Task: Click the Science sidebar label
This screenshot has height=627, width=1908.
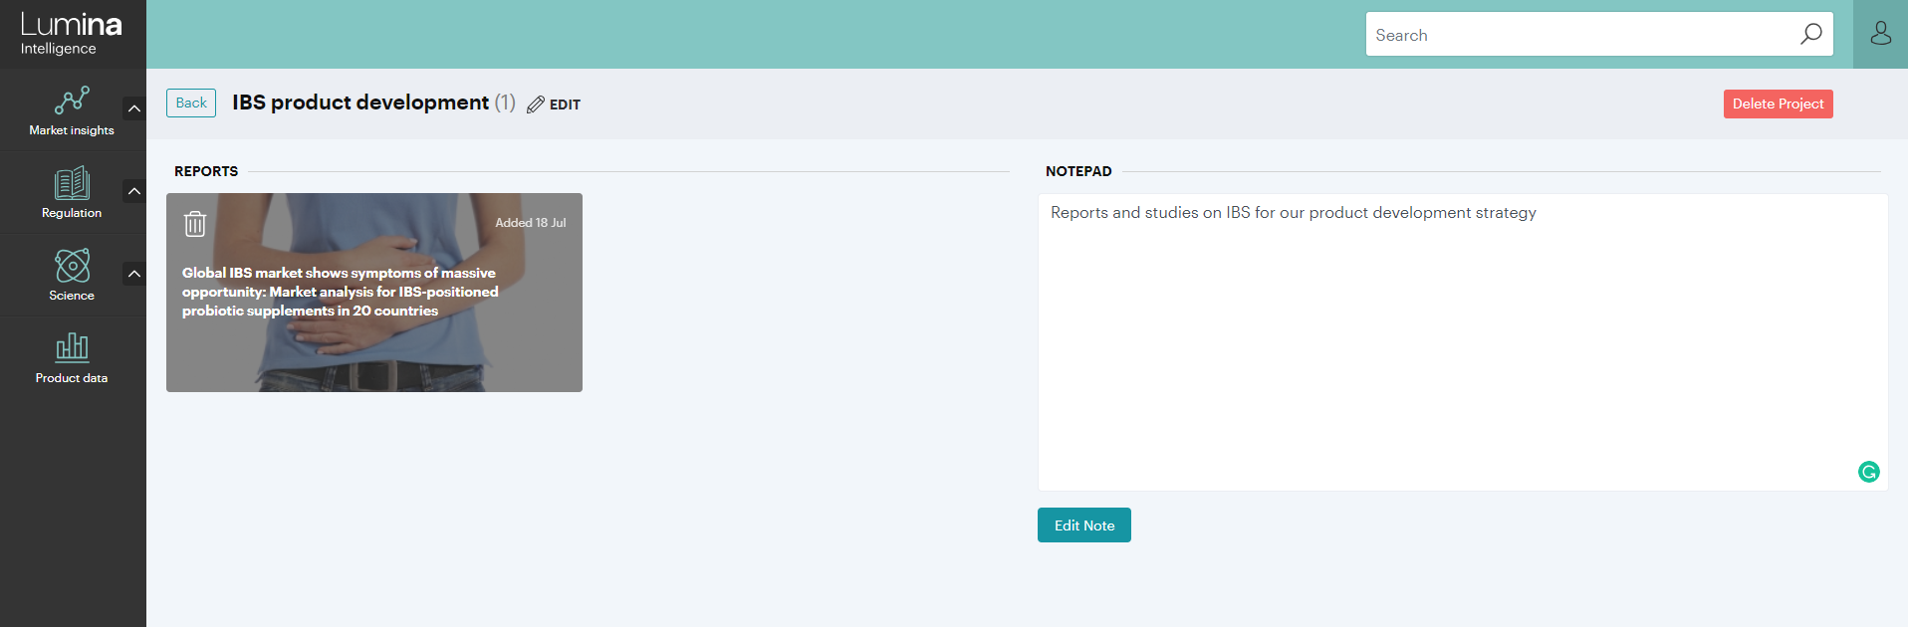Action: [x=72, y=296]
